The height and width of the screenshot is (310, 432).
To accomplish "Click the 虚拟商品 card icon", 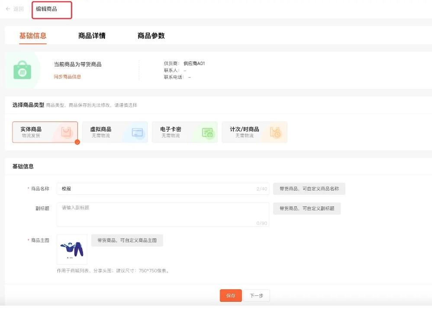I will [137, 132].
